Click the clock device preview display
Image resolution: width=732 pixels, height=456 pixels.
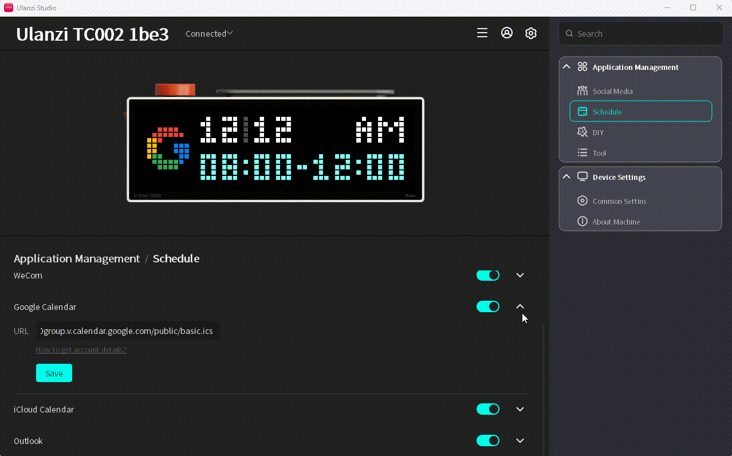pos(276,150)
